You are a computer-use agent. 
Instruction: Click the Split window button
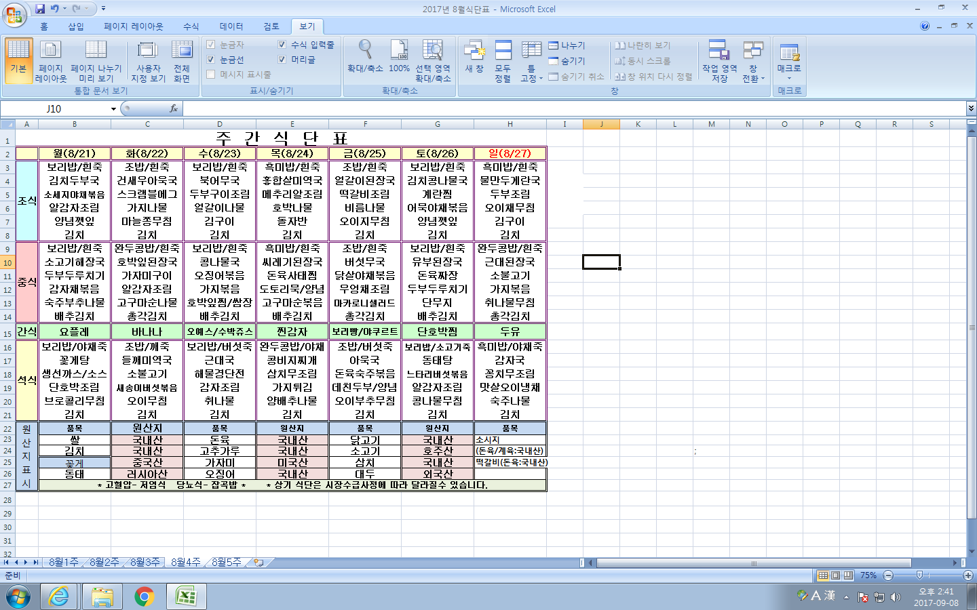tap(567, 45)
